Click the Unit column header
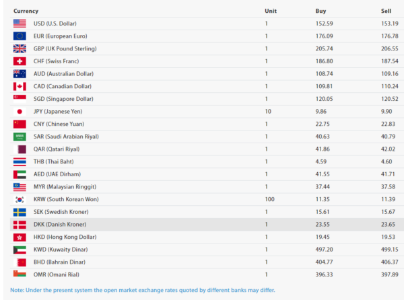Screen dimensions: 404x300 (271, 11)
